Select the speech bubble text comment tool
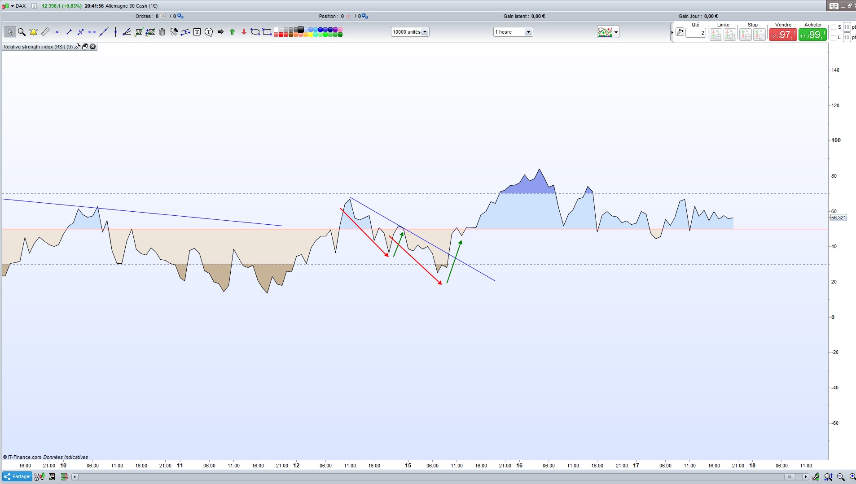The width and height of the screenshot is (856, 484). pyautogui.click(x=209, y=32)
